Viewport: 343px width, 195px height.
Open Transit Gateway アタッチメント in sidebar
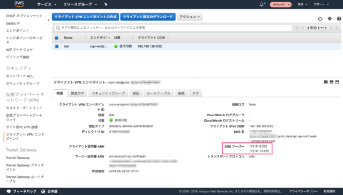point(25,167)
